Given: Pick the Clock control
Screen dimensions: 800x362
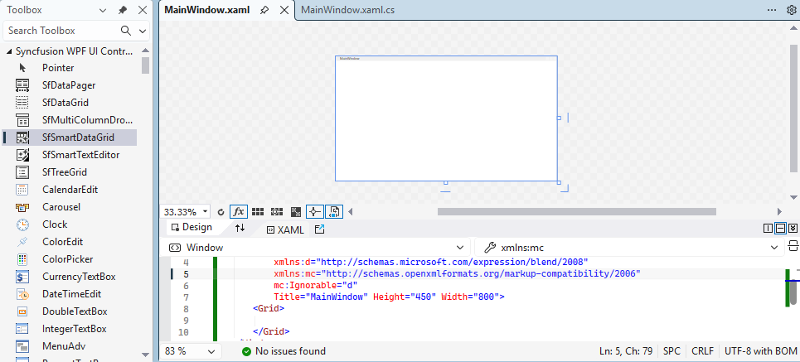Looking at the screenshot, I should [70, 224].
